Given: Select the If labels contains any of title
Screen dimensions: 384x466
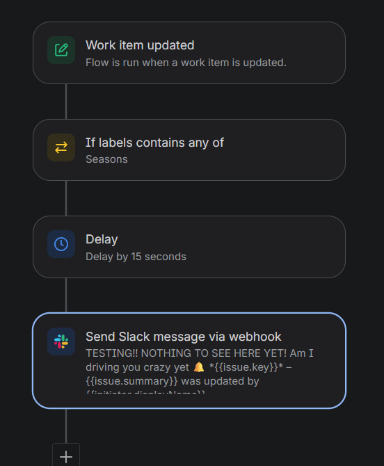Looking at the screenshot, I should [x=155, y=143].
